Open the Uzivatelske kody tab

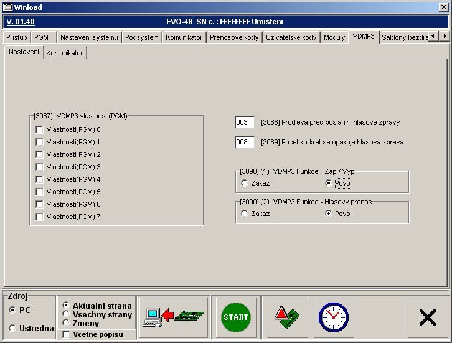tap(291, 37)
